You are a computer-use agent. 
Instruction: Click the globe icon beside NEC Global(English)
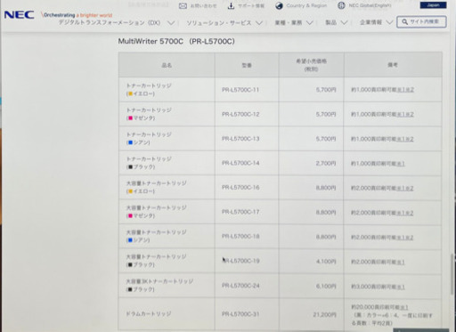[x=341, y=5]
